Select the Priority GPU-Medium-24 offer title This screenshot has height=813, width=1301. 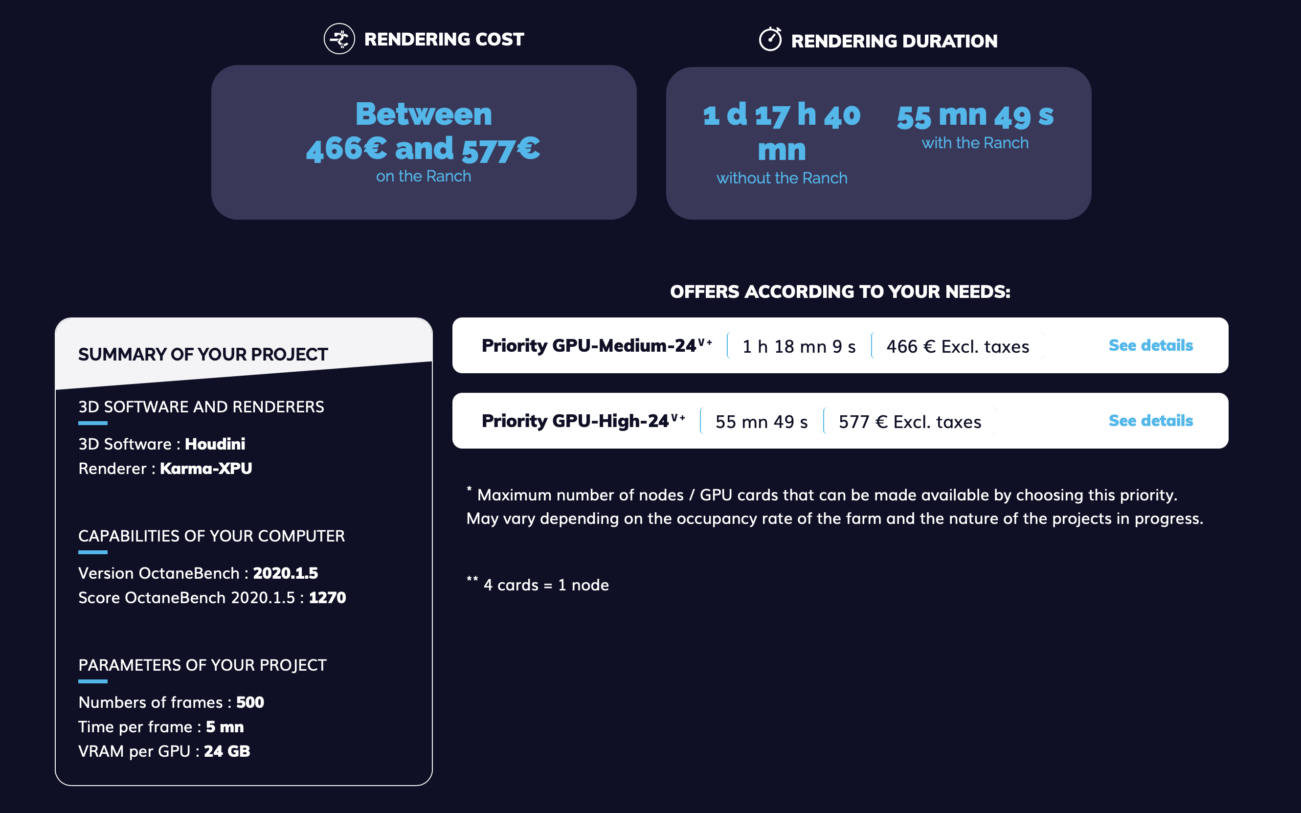[x=597, y=345]
